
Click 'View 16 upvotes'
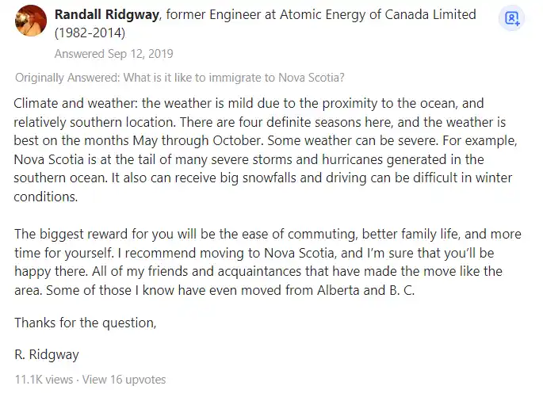[124, 380]
